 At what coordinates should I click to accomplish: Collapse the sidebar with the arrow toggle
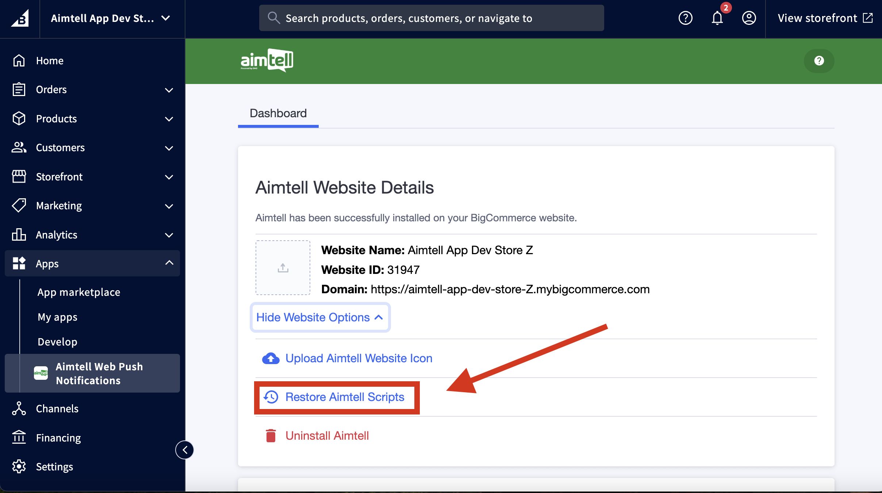185,450
